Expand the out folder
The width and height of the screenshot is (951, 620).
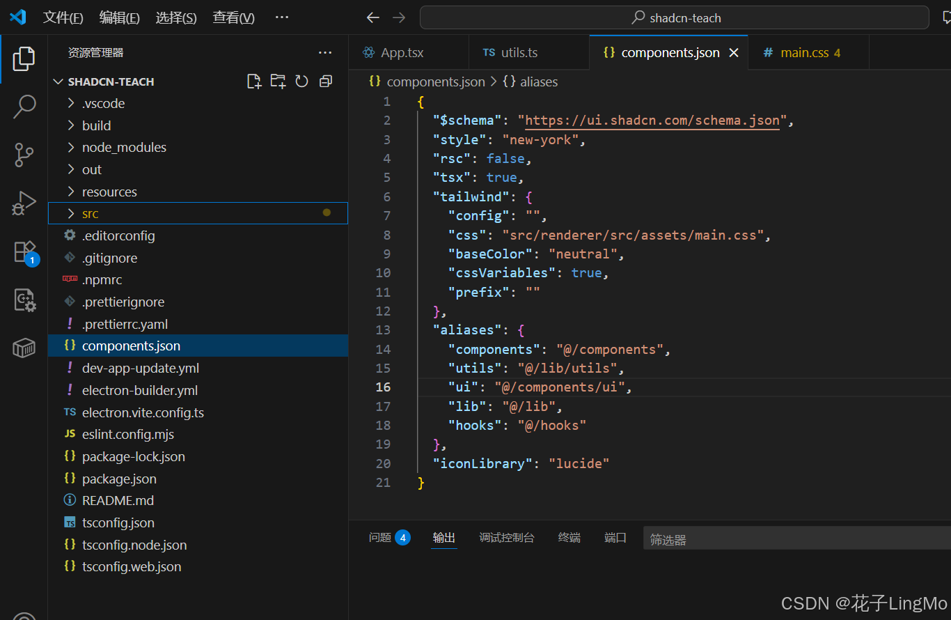click(x=198, y=170)
